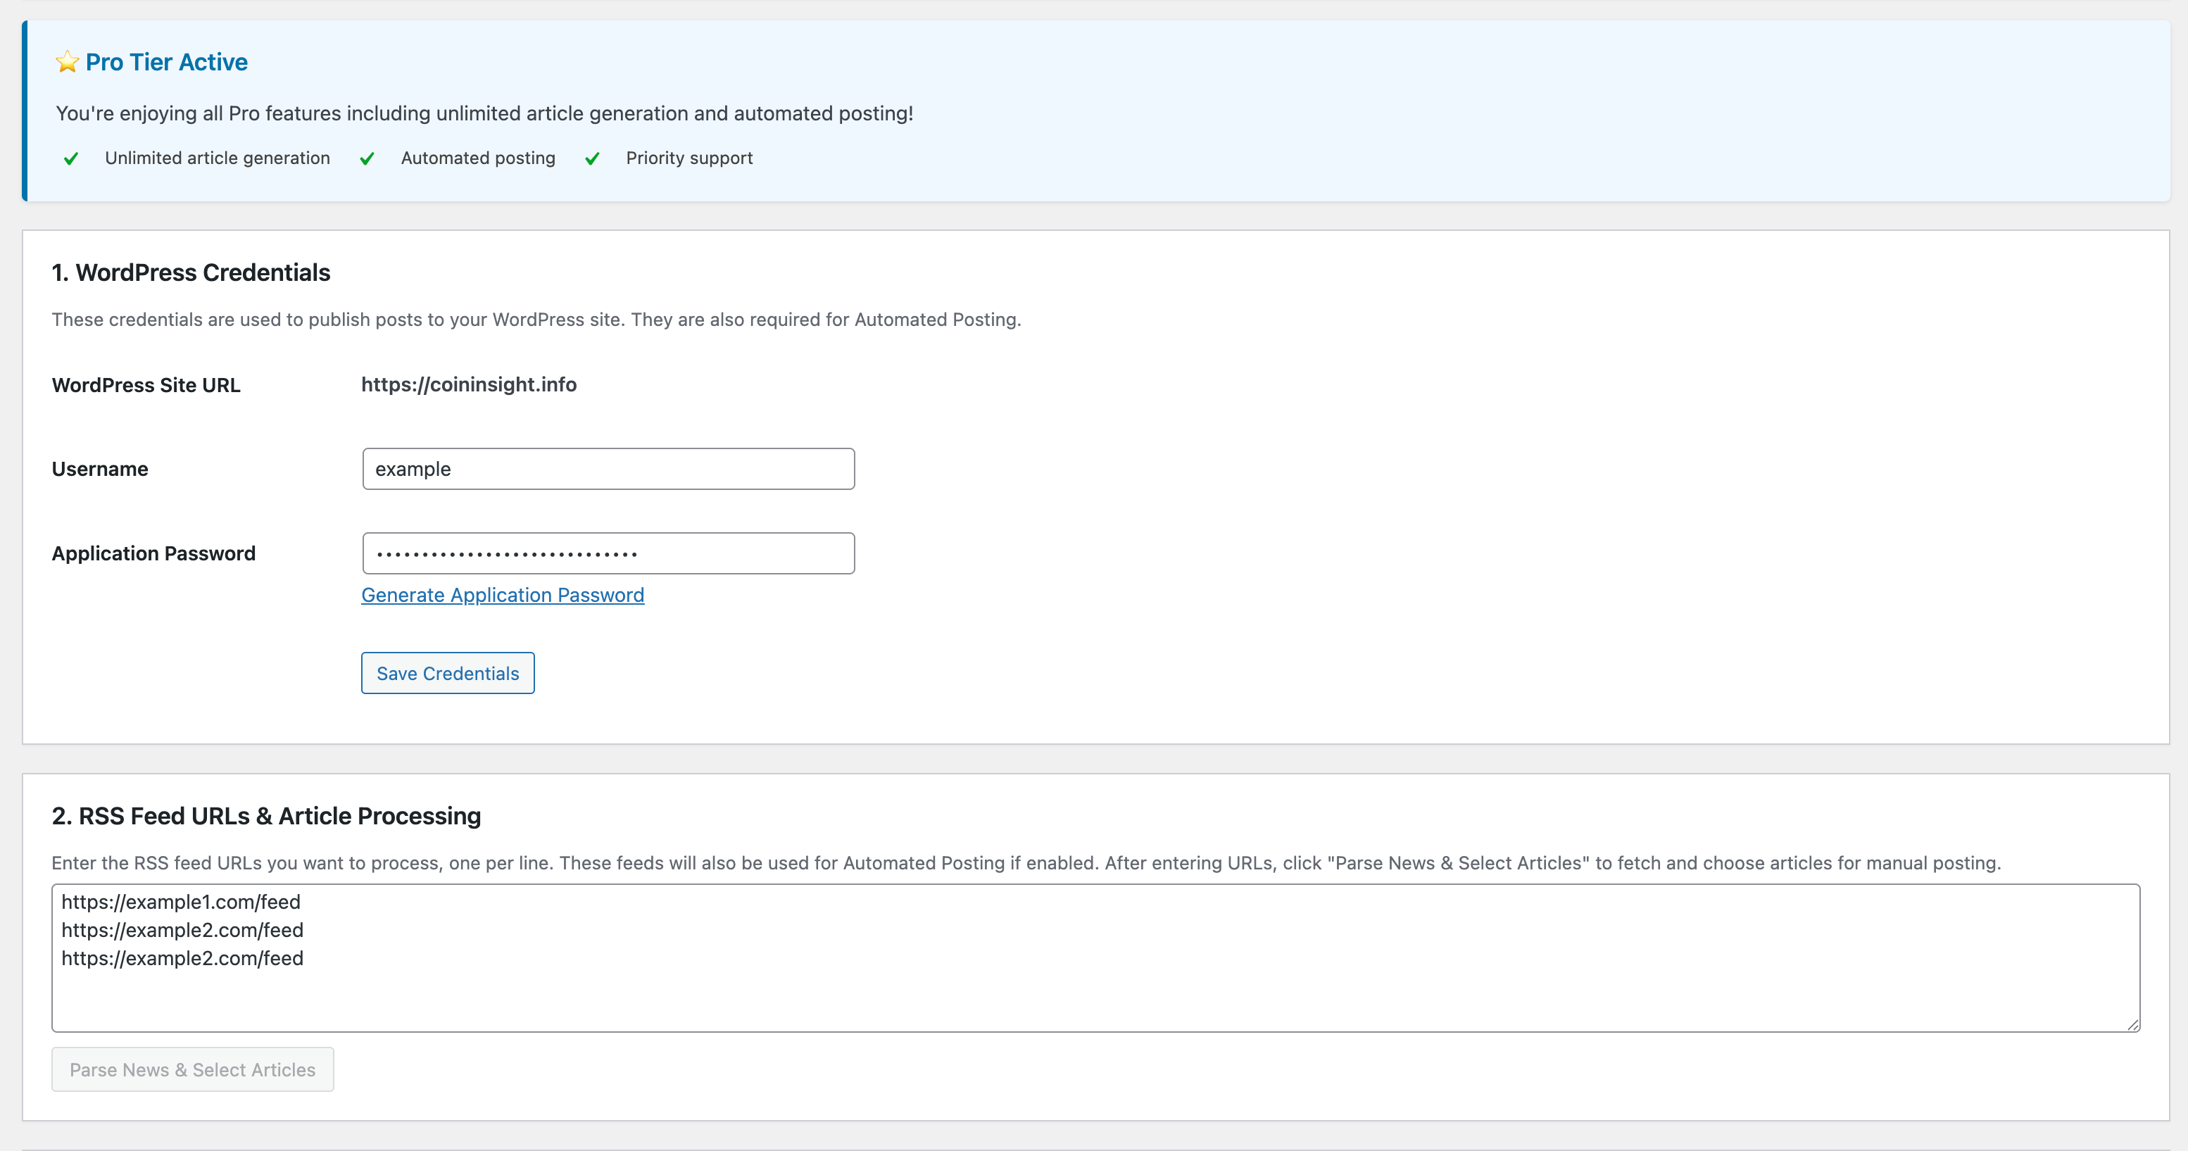Click the RSS Feed URLs & Article Processing heading
Screen dimensions: 2188x1151
pyautogui.click(x=266, y=815)
